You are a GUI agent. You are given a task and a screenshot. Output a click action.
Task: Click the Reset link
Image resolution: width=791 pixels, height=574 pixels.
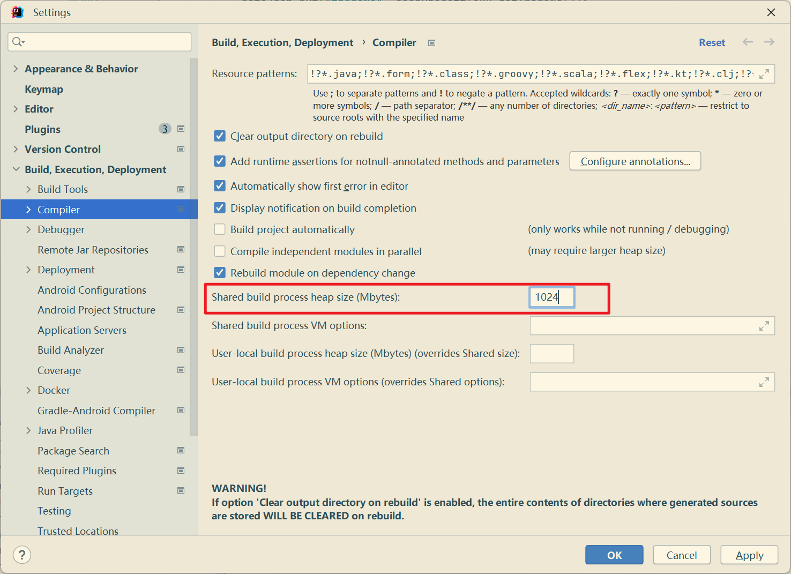point(712,42)
